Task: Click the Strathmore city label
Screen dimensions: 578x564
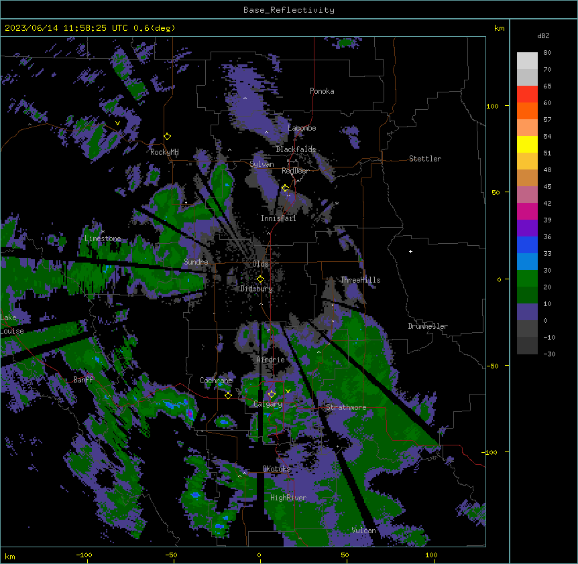Action: (x=346, y=407)
